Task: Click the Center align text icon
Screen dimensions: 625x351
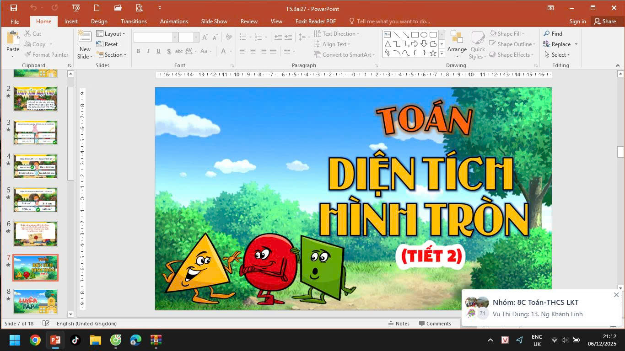Action: (x=253, y=51)
